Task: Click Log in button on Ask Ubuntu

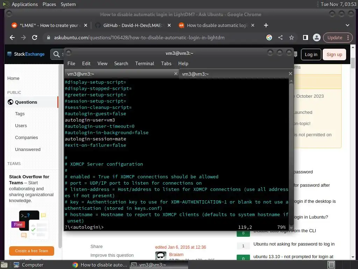Action: [311, 54]
